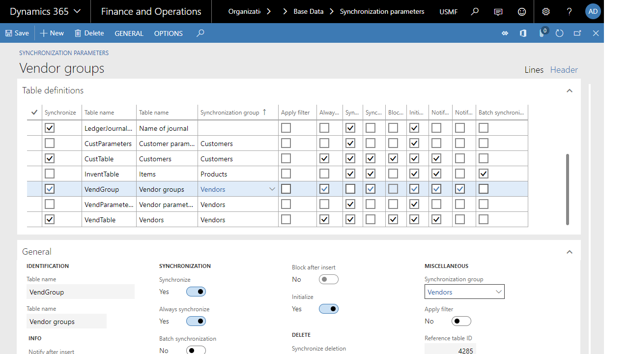The width and height of the screenshot is (629, 354).
Task: Click the action pane filter search icon
Action: click(x=200, y=33)
